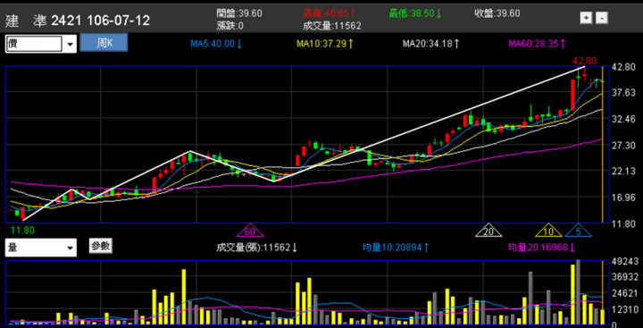Click the plus zoom-in button

pyautogui.click(x=586, y=18)
